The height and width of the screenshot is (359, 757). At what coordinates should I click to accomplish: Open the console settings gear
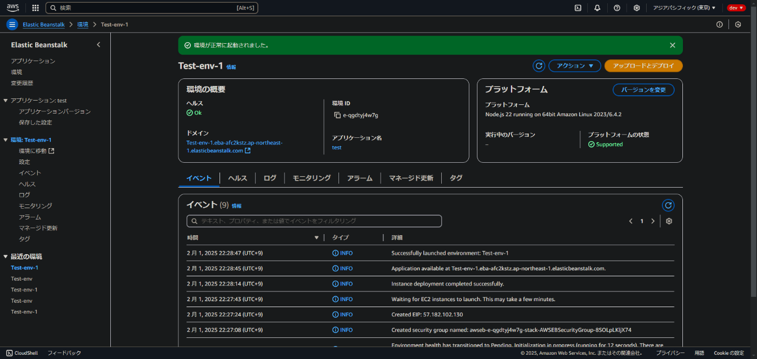pos(637,8)
